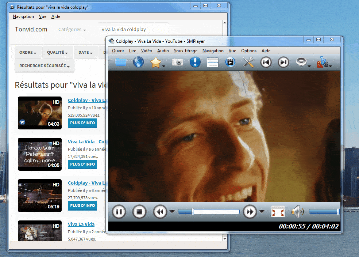Open the 05:19 concert video thumbnail
Screen dimensions: 359x257
tap(40, 196)
